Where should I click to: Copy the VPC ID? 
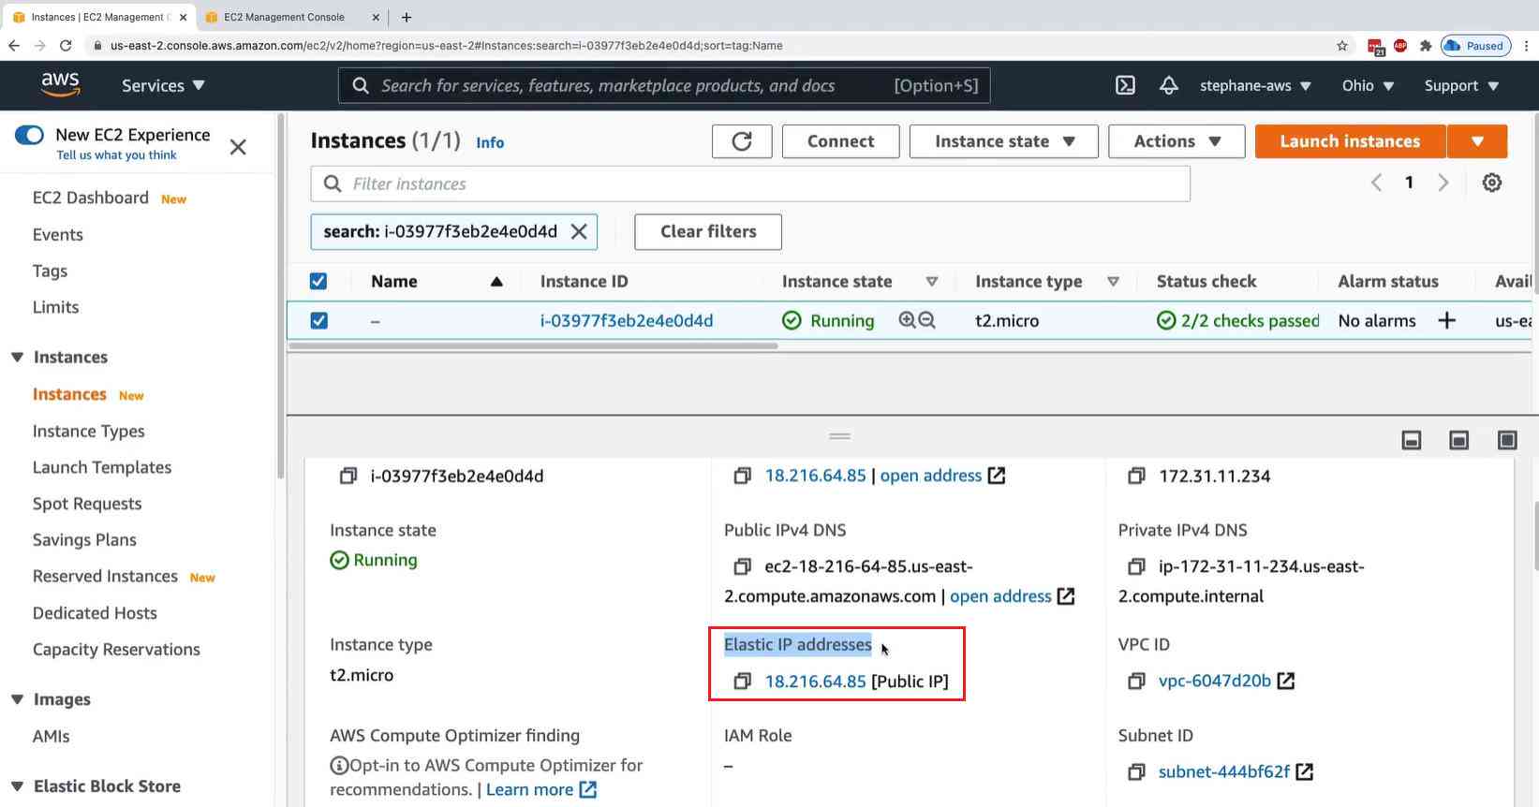1136,682
